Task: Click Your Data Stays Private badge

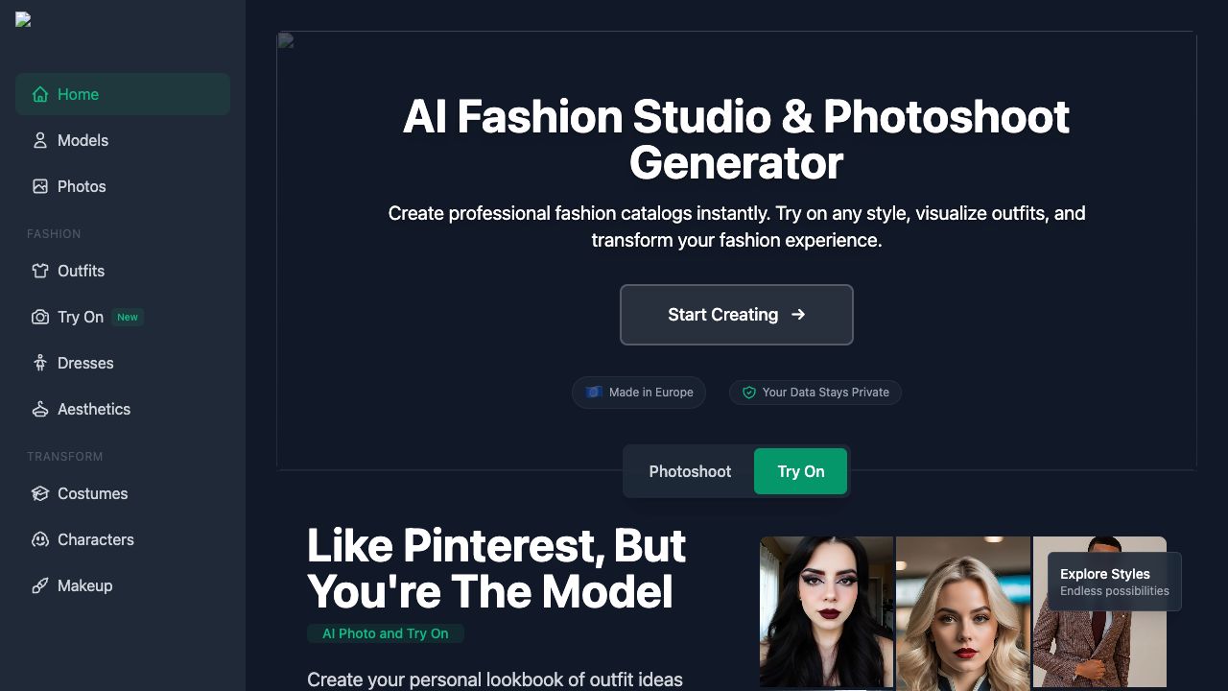Action: [815, 393]
